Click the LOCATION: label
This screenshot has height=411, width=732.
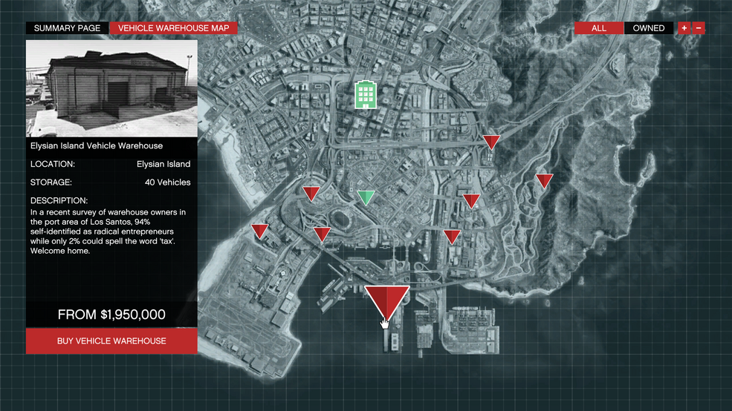53,164
